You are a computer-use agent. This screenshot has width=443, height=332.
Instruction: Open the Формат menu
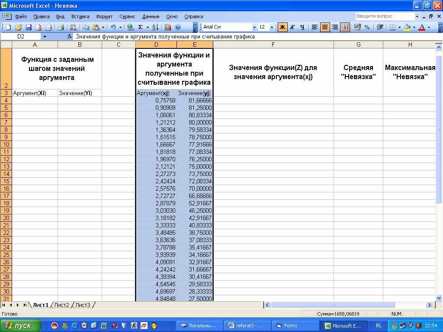click(x=104, y=16)
